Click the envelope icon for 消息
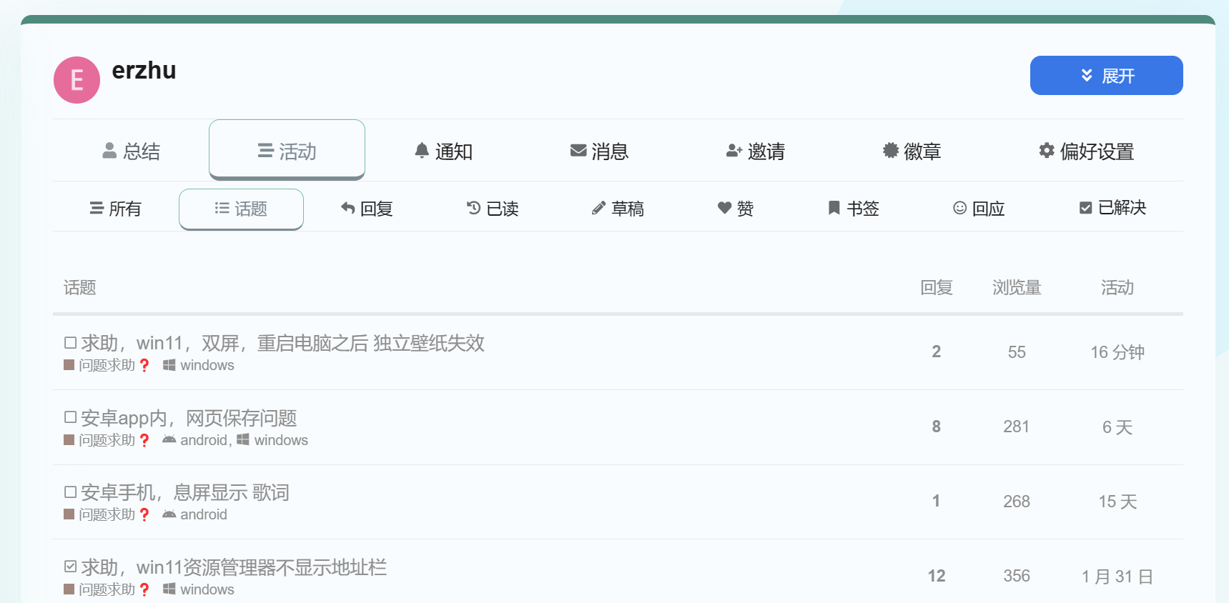Image resolution: width=1229 pixels, height=603 pixels. [578, 151]
